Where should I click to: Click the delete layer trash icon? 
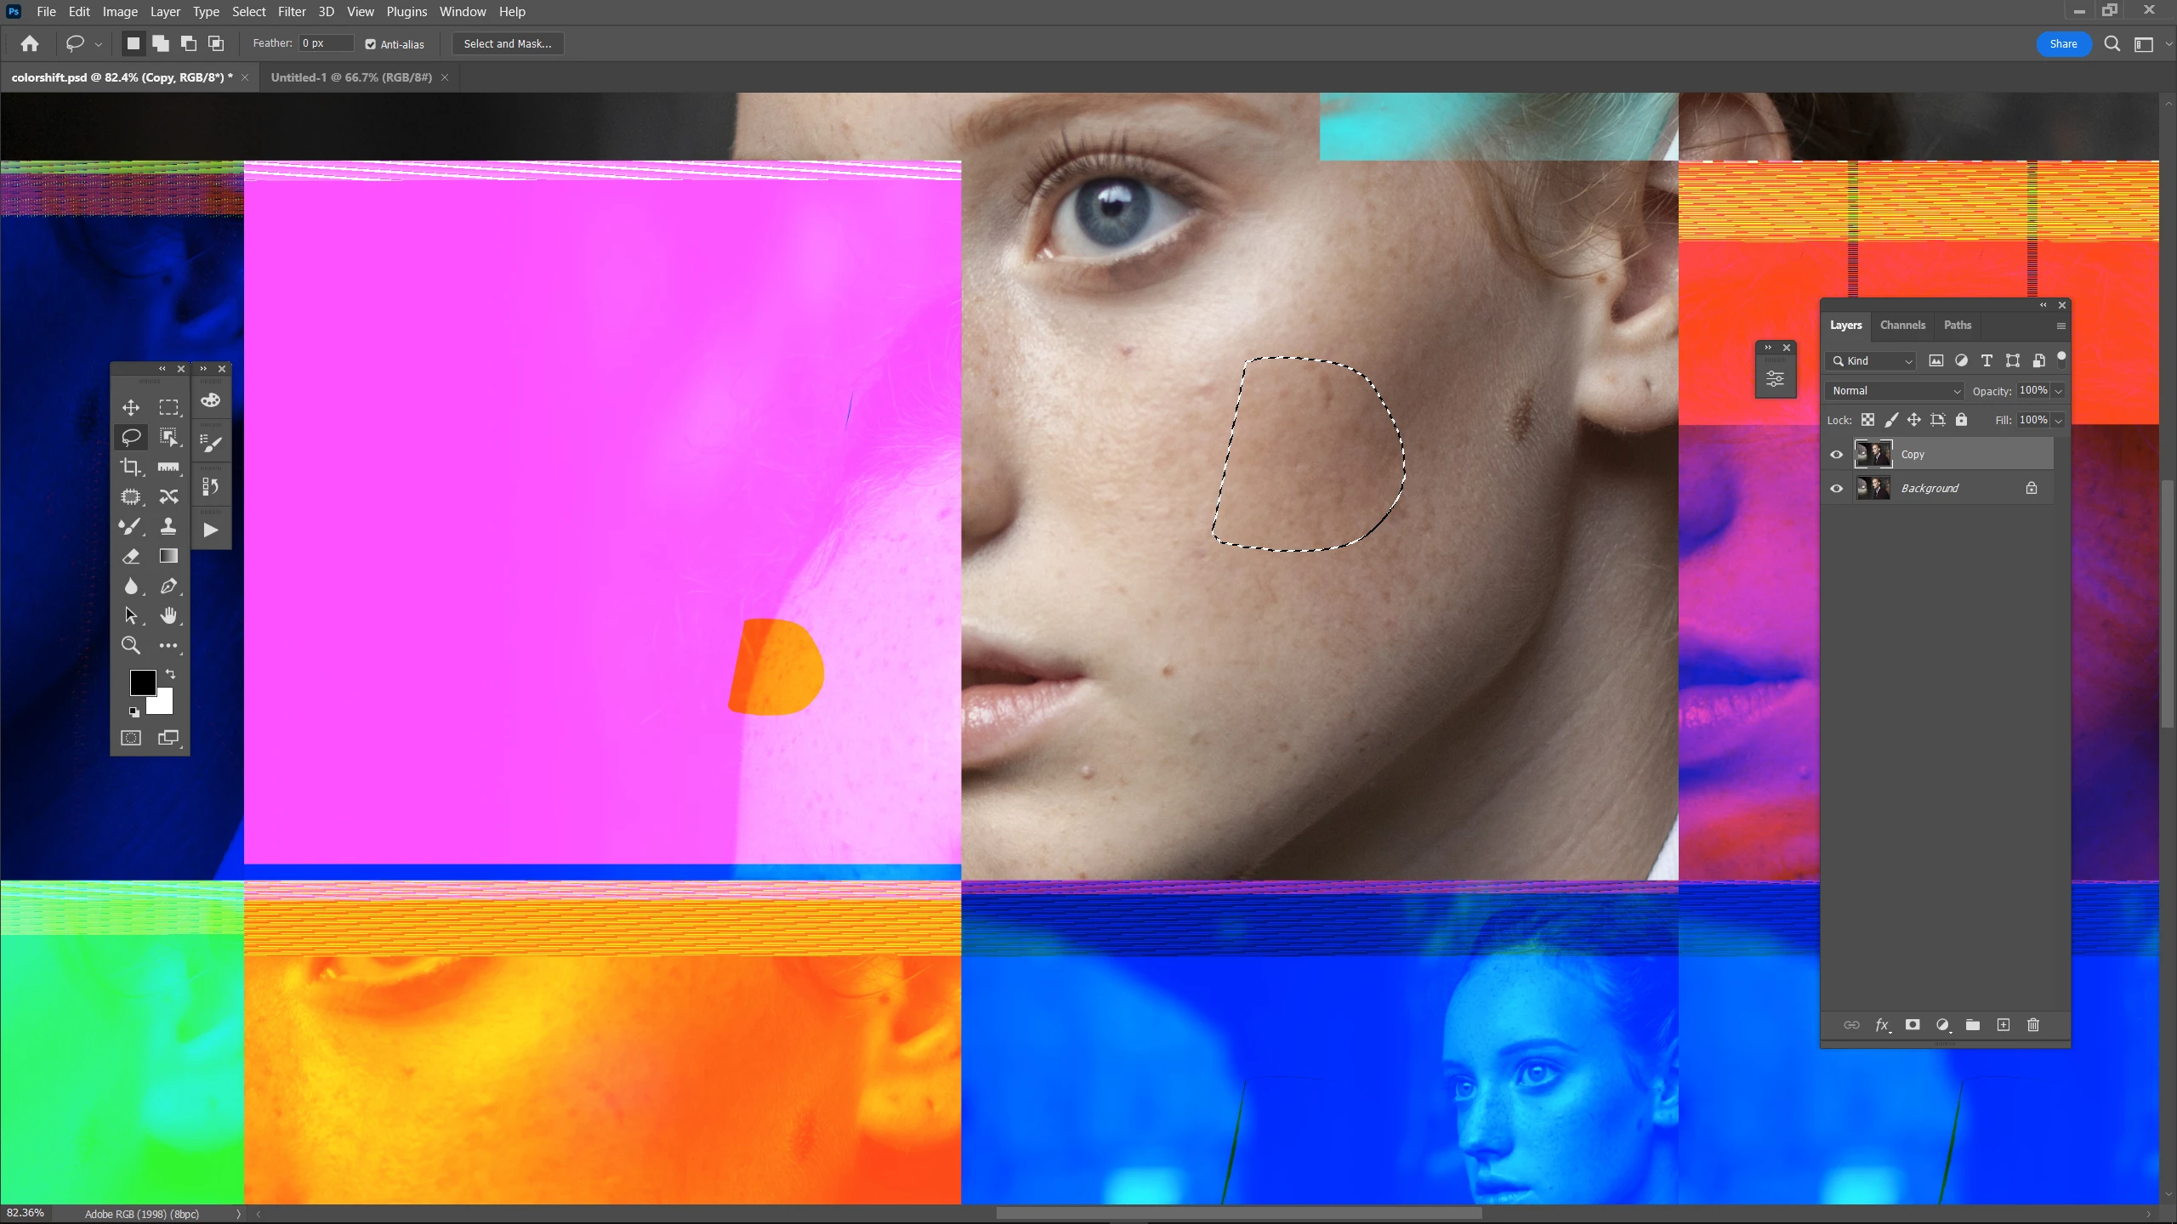coord(2033,1025)
